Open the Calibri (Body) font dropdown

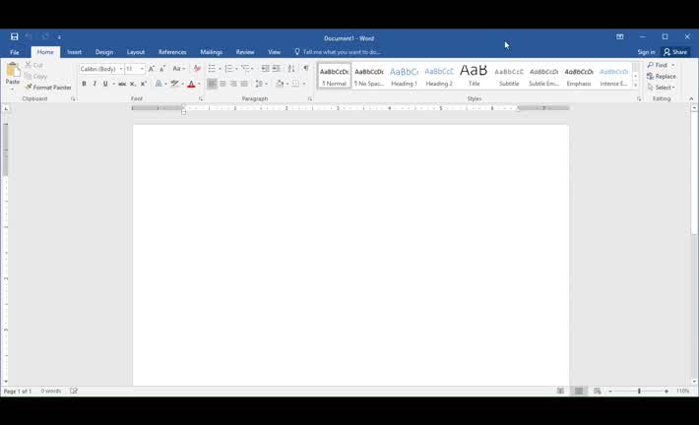point(100,69)
